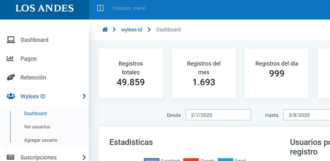Click the Desde label
The width and height of the screenshot is (330, 161).
(174, 115)
